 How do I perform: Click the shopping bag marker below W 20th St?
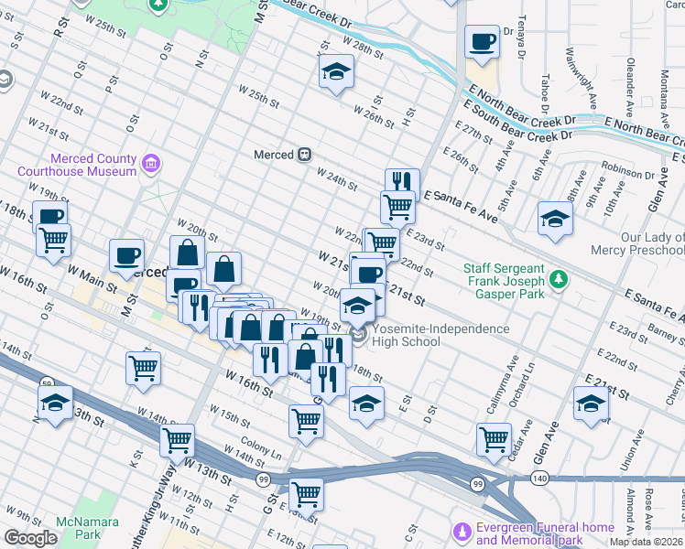click(188, 253)
